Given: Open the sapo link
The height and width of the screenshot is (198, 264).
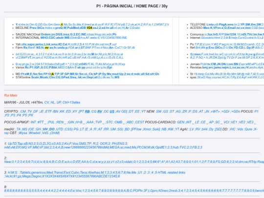Looking at the screenshot, I should coord(30,44).
